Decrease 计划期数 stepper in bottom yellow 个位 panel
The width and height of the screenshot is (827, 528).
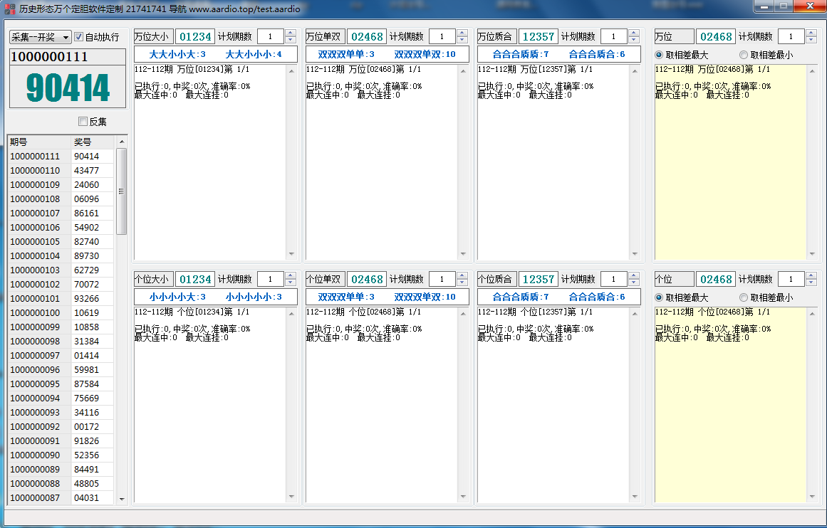[x=811, y=283]
